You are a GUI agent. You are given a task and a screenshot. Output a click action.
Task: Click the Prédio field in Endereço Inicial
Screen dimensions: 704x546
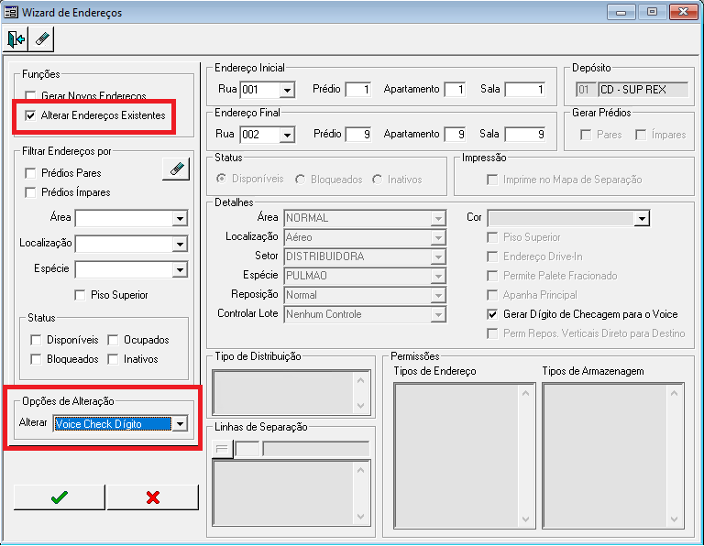(x=358, y=90)
